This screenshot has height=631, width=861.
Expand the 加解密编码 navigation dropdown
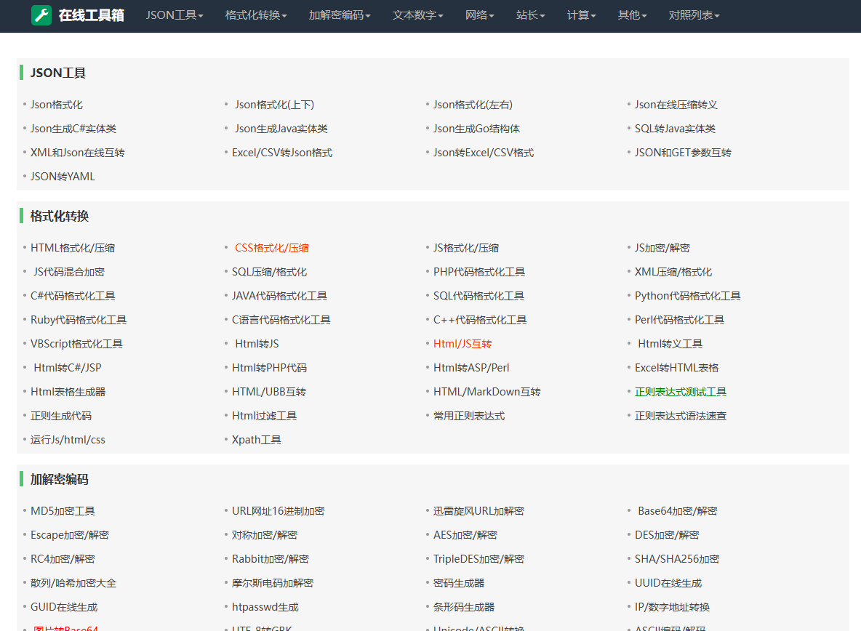click(x=340, y=15)
